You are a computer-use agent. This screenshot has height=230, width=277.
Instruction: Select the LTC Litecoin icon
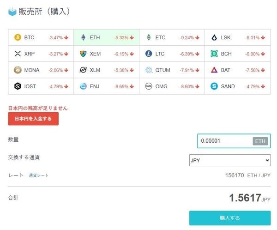click(149, 54)
